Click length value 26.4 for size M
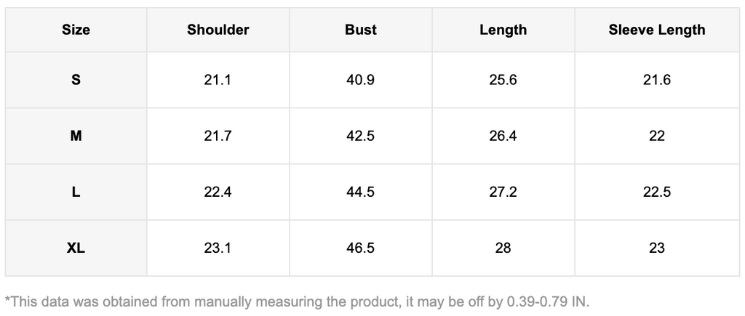The image size is (745, 316). pyautogui.click(x=503, y=136)
